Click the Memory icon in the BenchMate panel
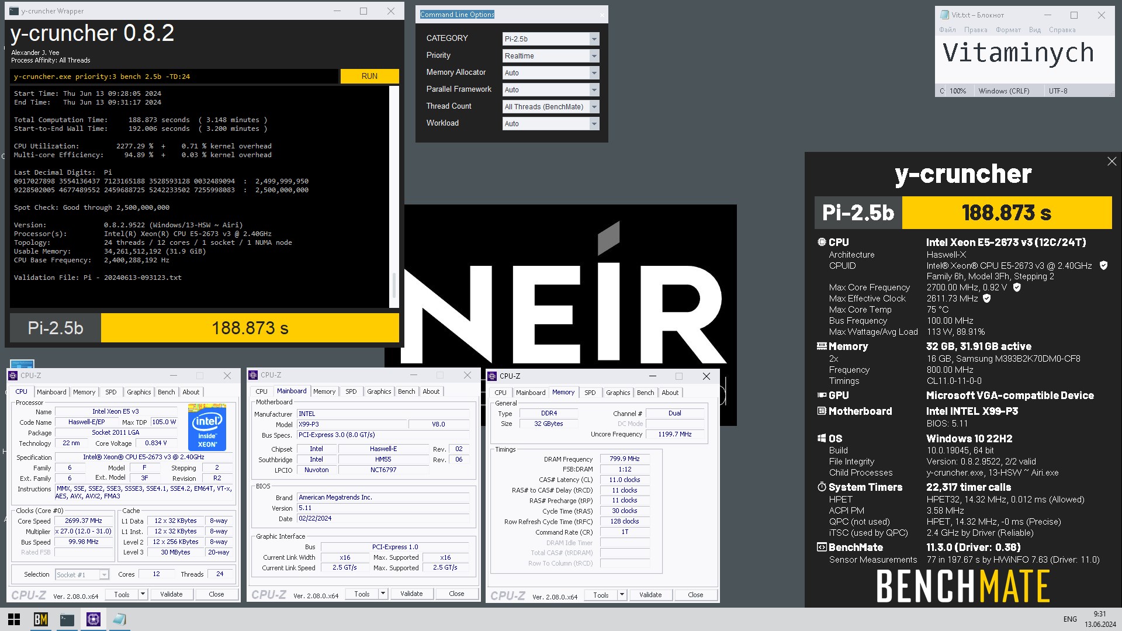1122x631 pixels. coord(822,346)
